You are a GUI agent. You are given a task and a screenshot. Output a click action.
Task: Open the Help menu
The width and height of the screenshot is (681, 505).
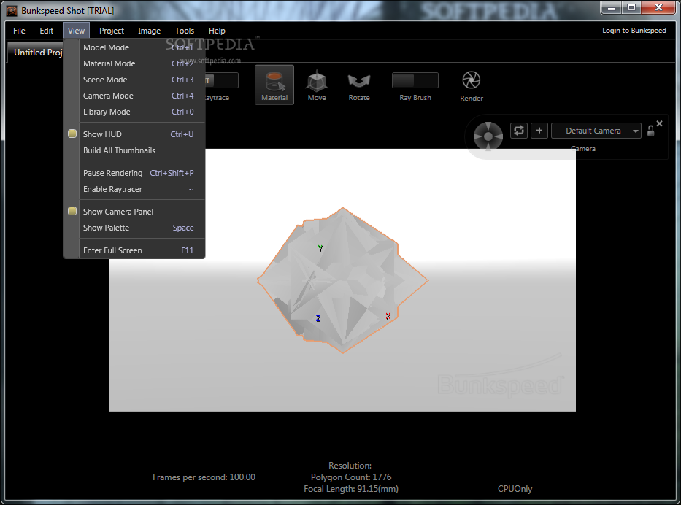(x=217, y=31)
